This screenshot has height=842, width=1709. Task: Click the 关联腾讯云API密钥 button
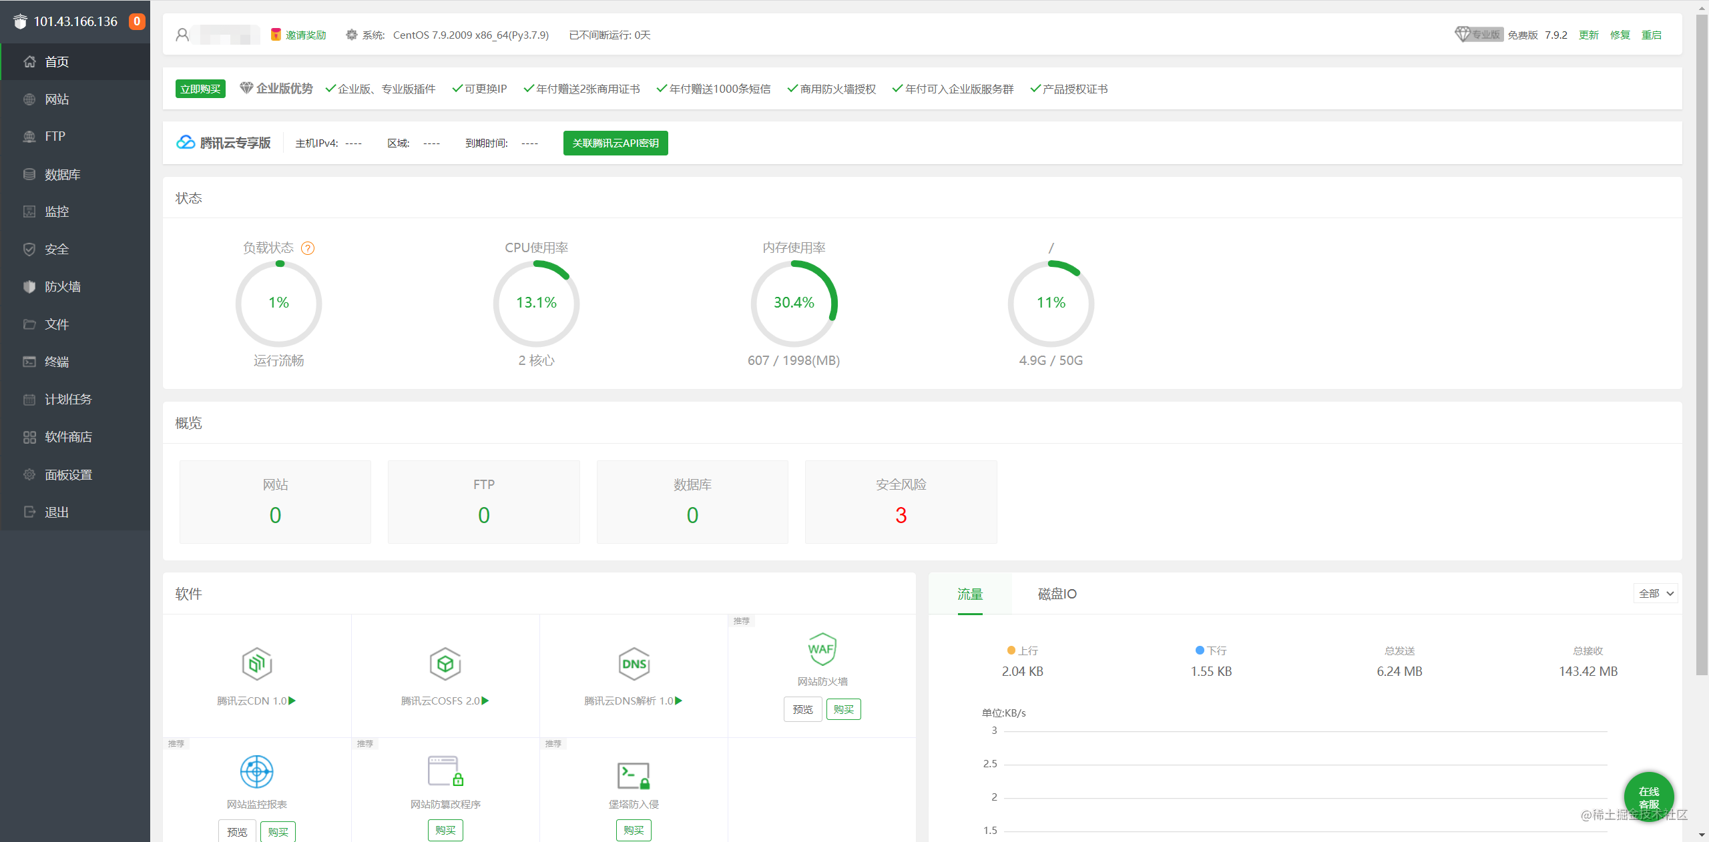coord(615,143)
